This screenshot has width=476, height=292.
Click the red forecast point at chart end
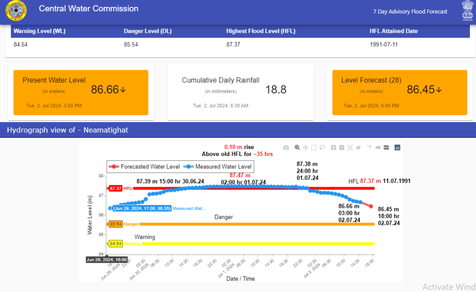[x=371, y=206]
